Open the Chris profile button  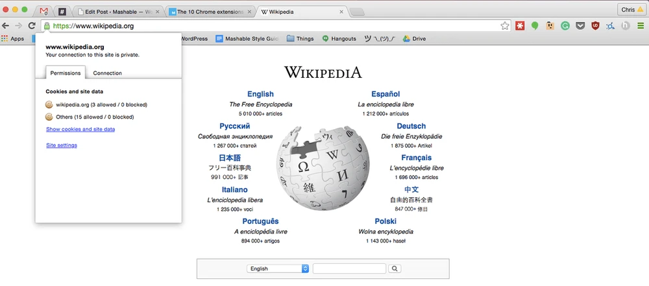[x=631, y=10]
